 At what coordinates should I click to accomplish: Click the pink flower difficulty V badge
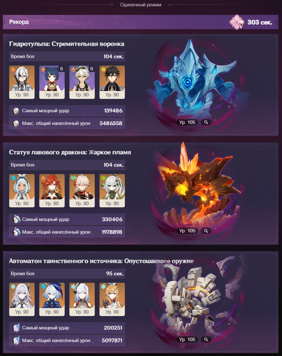tap(237, 22)
